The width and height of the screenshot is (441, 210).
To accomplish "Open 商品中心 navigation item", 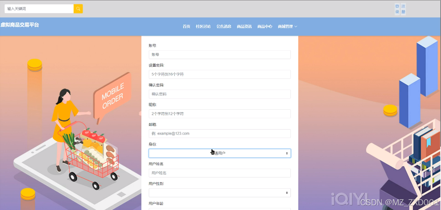I will pyautogui.click(x=265, y=27).
